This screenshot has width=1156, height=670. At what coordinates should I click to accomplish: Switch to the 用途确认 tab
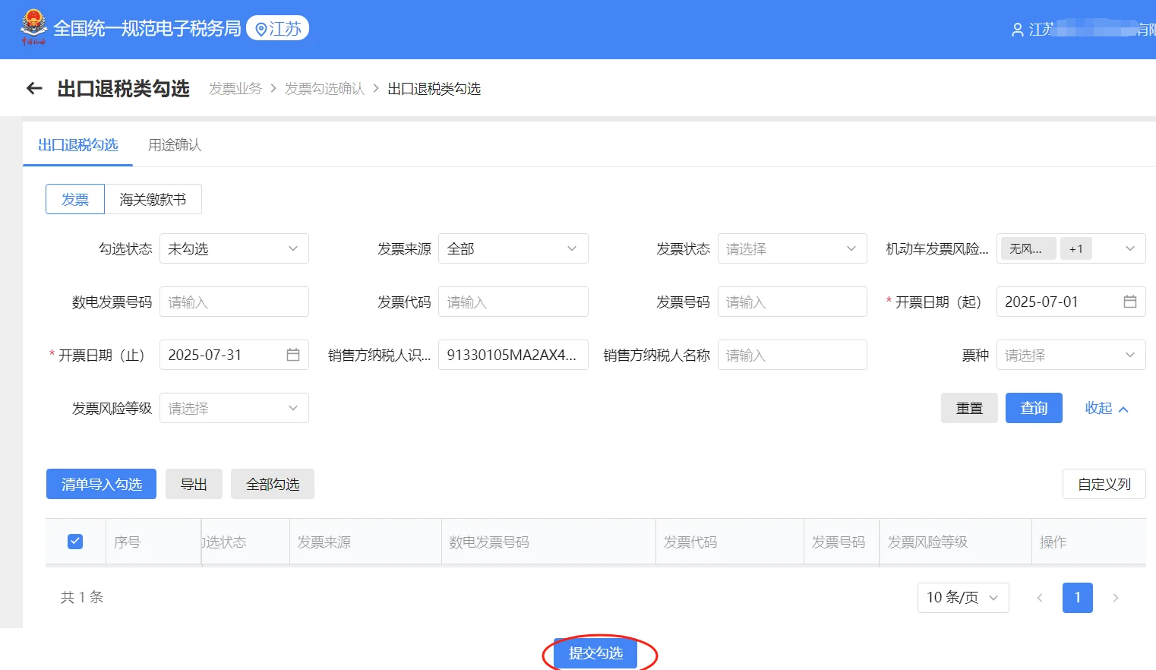point(174,144)
